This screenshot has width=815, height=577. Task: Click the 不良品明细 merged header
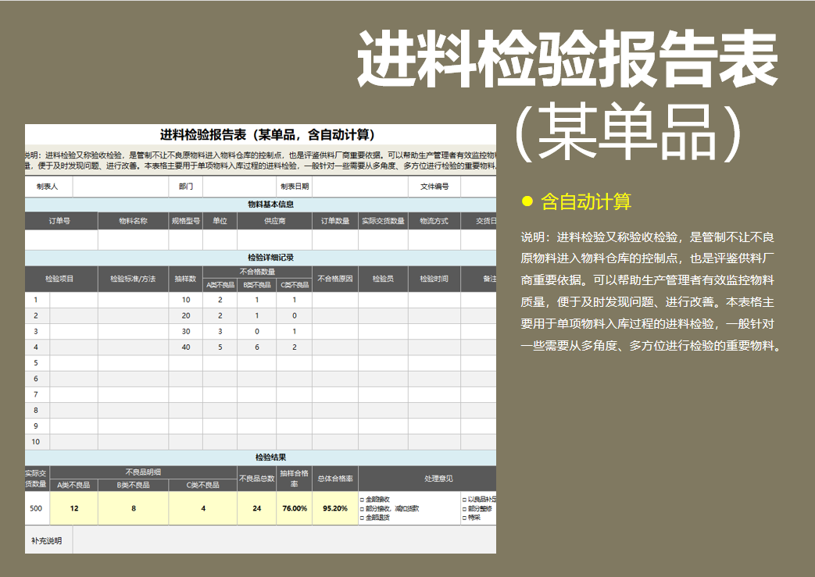point(144,472)
